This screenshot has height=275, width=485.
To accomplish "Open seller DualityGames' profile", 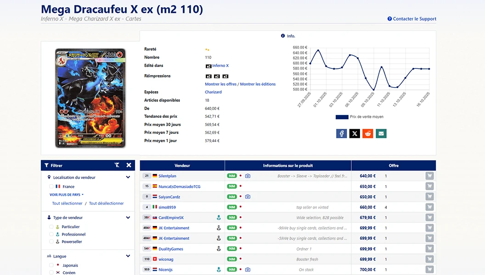I will 171,249.
